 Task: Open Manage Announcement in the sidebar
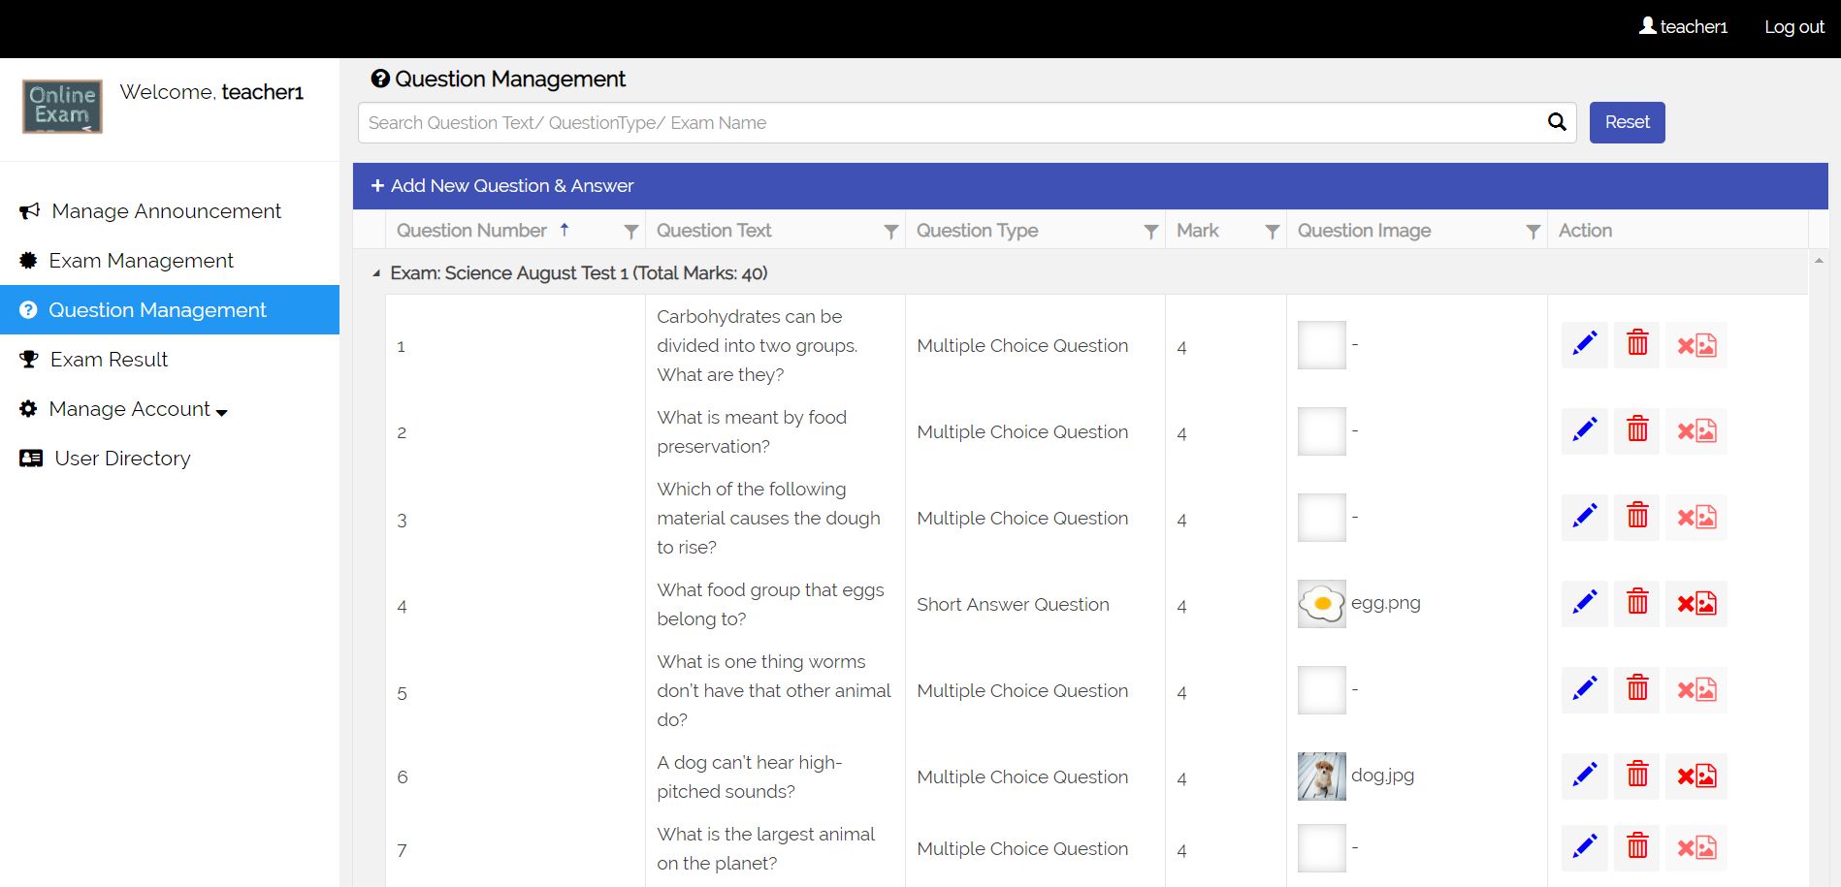(166, 211)
